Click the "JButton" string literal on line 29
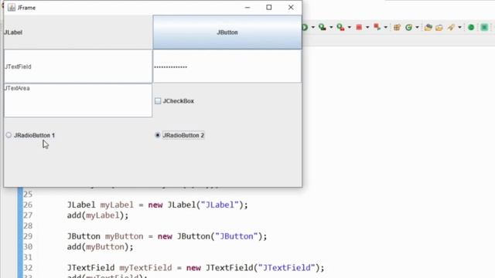The image size is (495, 278). tap(237, 236)
